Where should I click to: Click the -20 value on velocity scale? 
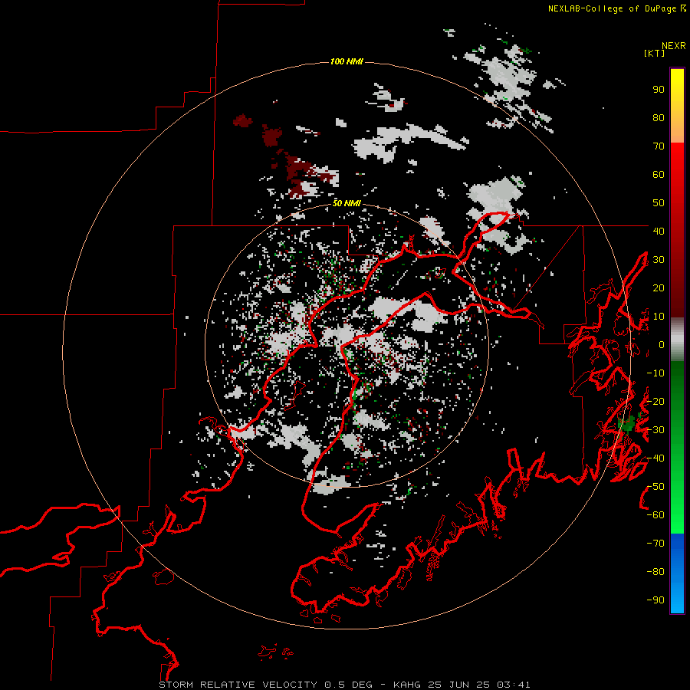[655, 402]
